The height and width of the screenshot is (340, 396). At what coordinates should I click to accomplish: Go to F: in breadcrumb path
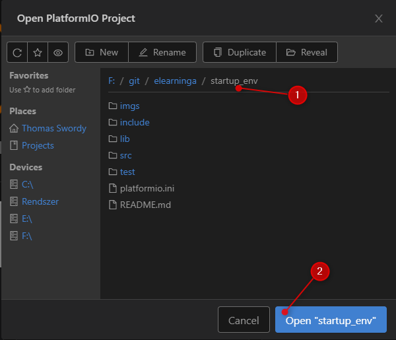coord(112,81)
